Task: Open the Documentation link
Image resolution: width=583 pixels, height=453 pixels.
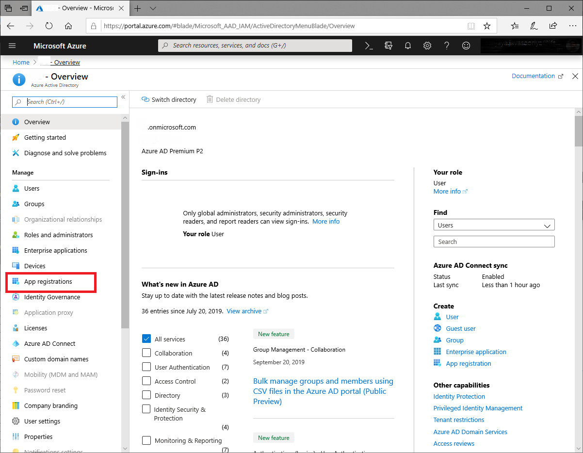Action: (x=537, y=76)
